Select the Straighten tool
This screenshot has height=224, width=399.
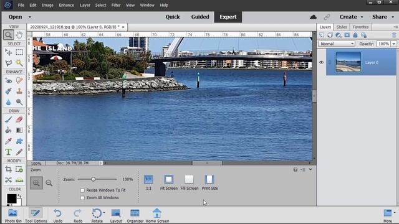click(19, 180)
